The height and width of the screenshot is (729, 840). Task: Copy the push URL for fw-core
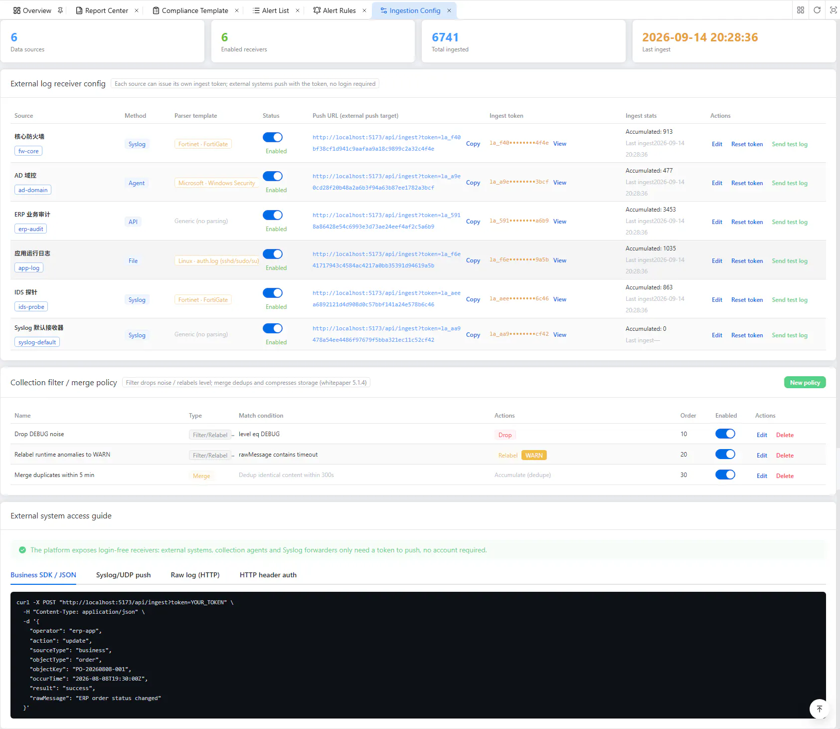pyautogui.click(x=473, y=144)
